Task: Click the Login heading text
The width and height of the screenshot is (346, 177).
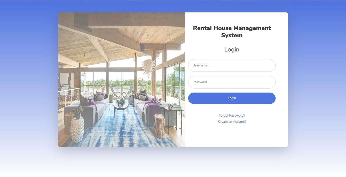Action: pyautogui.click(x=232, y=49)
